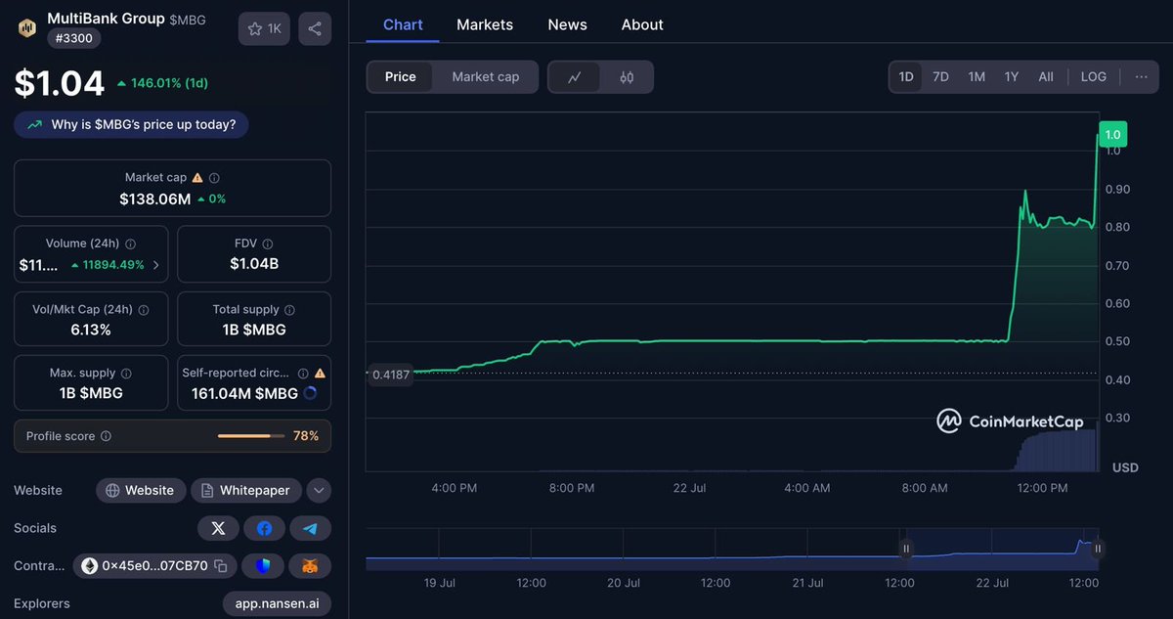Click the right range handle of timeline
This screenshot has width=1173, height=619.
coord(1098,549)
